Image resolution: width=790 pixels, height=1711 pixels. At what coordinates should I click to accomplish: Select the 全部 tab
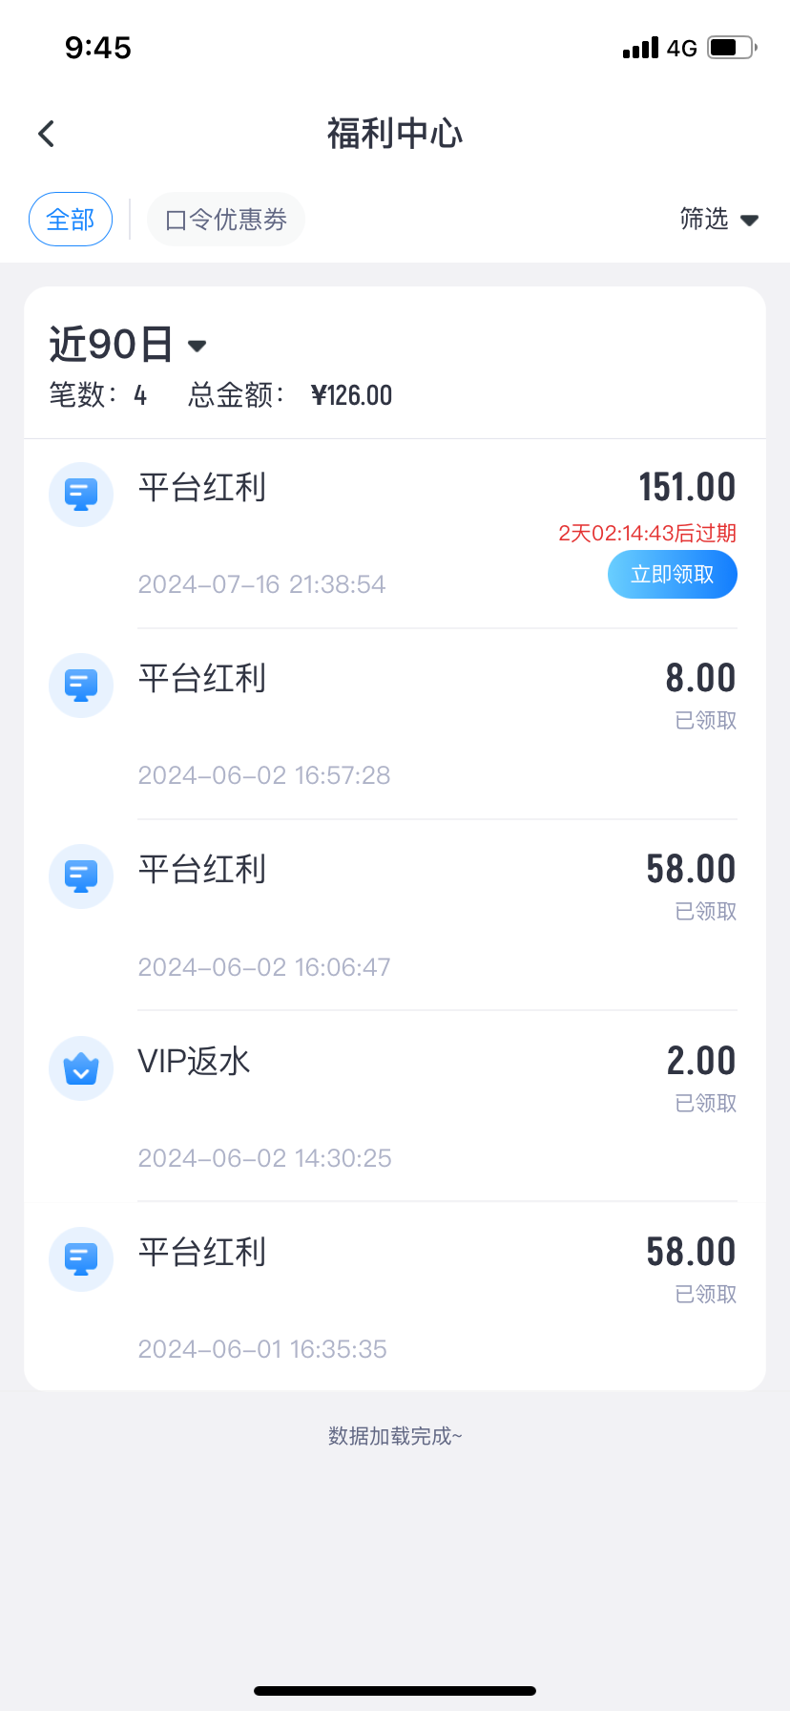[x=71, y=220]
